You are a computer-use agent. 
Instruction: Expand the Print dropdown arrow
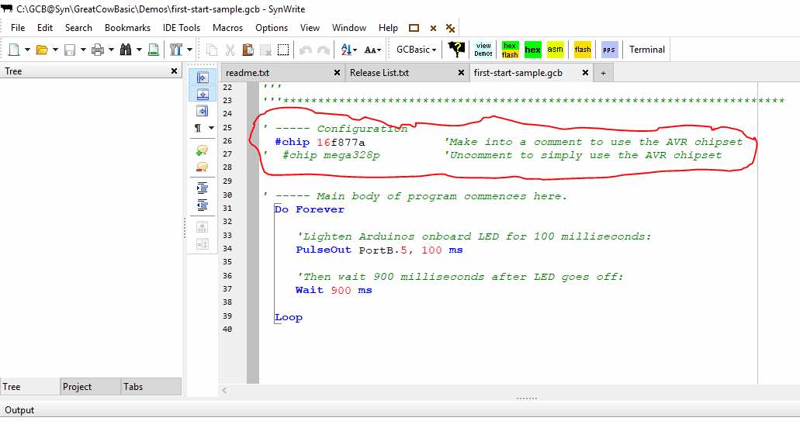pos(111,50)
